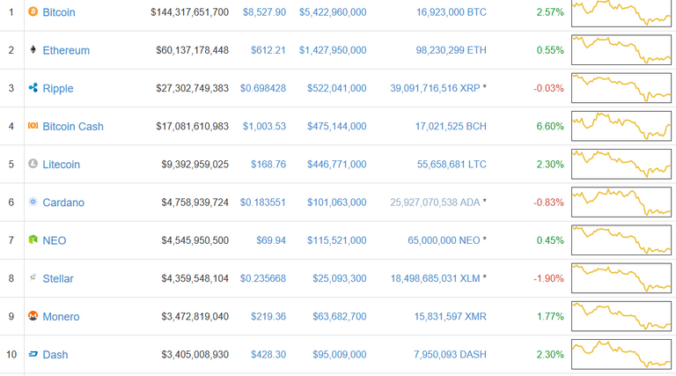This screenshot has width=676, height=376.
Task: Open Monero volume $63,682,700
Action: coord(339,316)
